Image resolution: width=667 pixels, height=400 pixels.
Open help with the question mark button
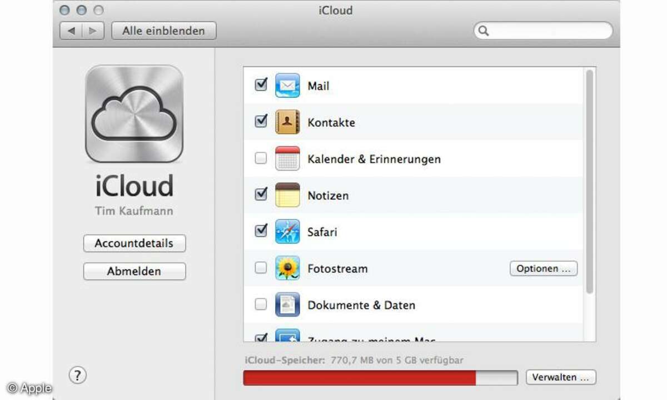[77, 376]
